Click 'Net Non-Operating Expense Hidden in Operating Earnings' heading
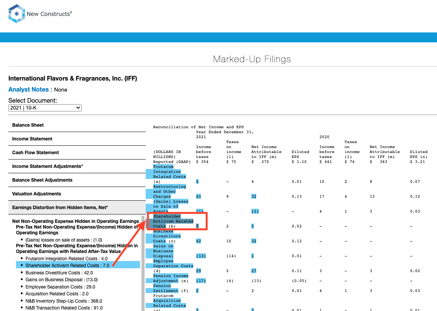The width and height of the screenshot is (437, 311). (76, 221)
